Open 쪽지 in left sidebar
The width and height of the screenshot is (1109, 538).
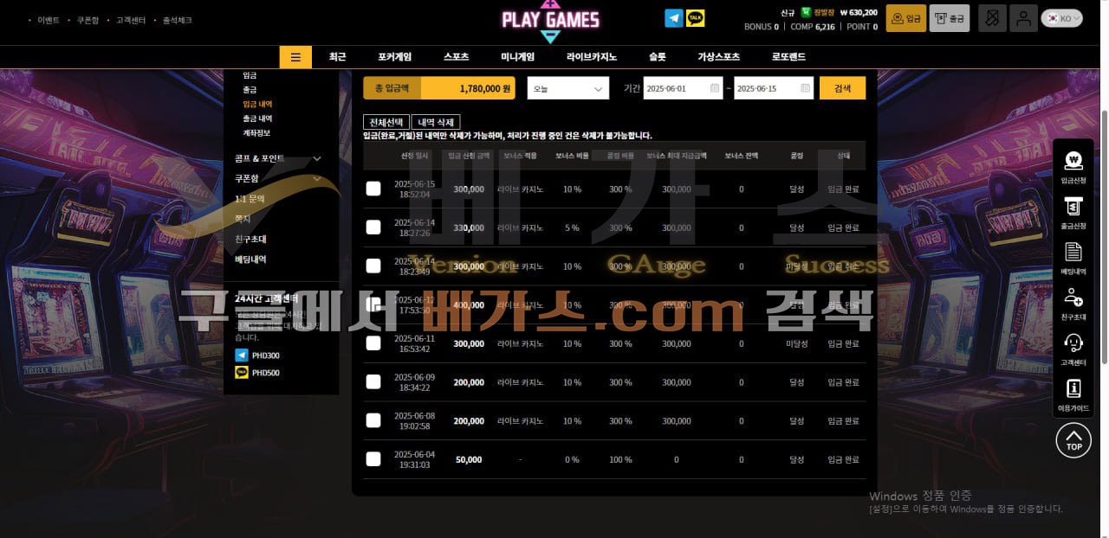243,219
